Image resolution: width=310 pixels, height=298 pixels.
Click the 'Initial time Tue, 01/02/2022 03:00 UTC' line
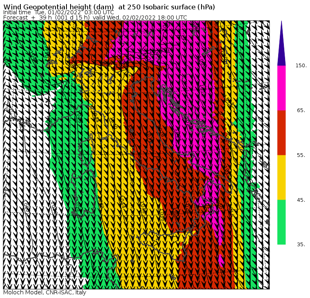[x=58, y=13]
